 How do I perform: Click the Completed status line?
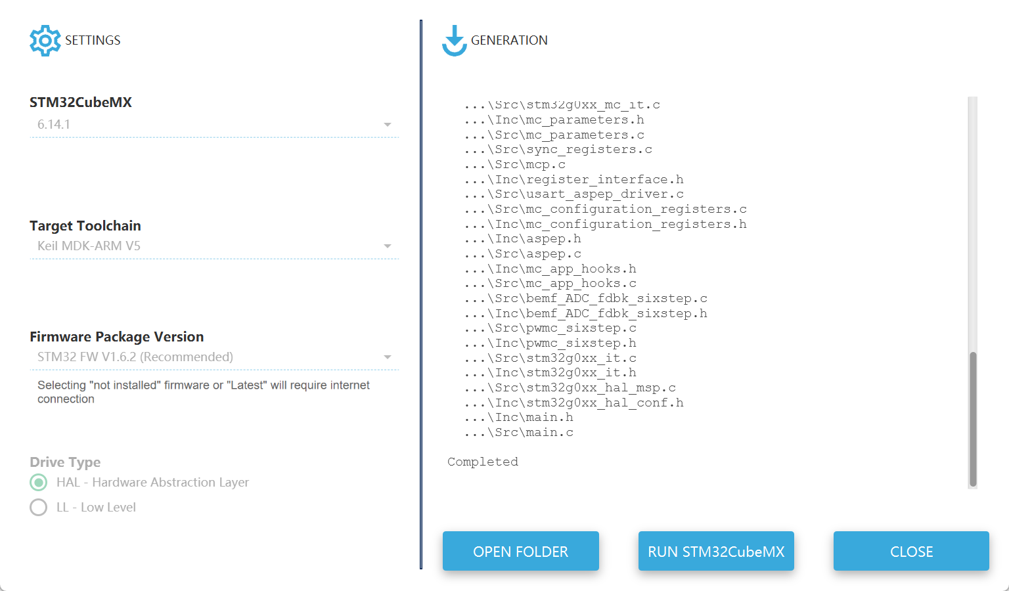(x=483, y=462)
